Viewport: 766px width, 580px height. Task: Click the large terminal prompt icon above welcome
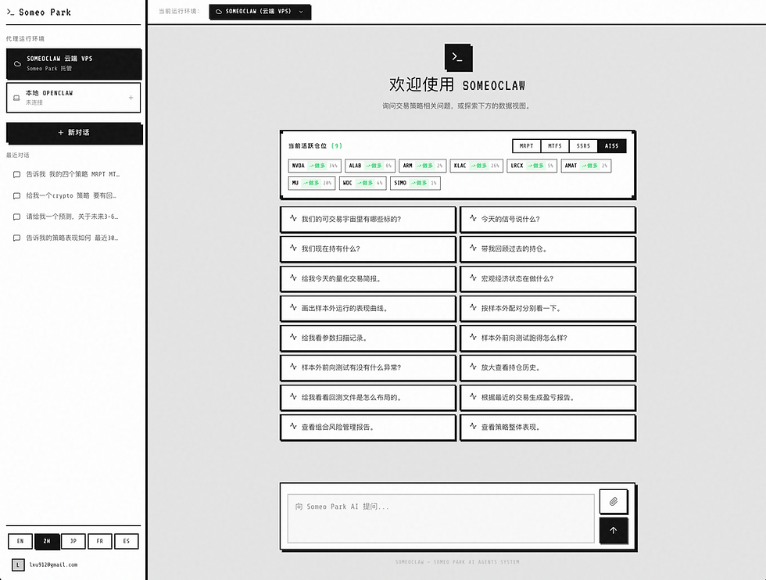pyautogui.click(x=458, y=57)
